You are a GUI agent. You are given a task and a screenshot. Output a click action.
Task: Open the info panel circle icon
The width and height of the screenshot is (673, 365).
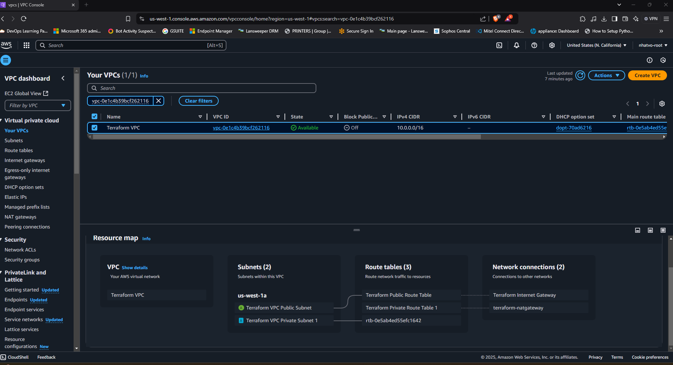tap(650, 60)
